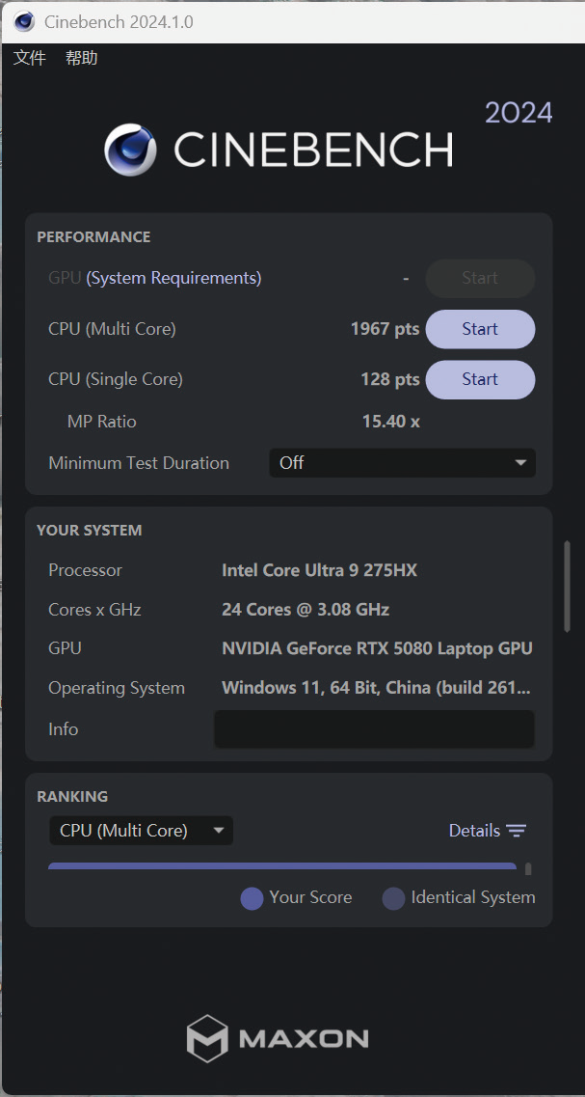The image size is (585, 1097).
Task: Click the main vertical scrollbar handle
Action: pyautogui.click(x=567, y=587)
